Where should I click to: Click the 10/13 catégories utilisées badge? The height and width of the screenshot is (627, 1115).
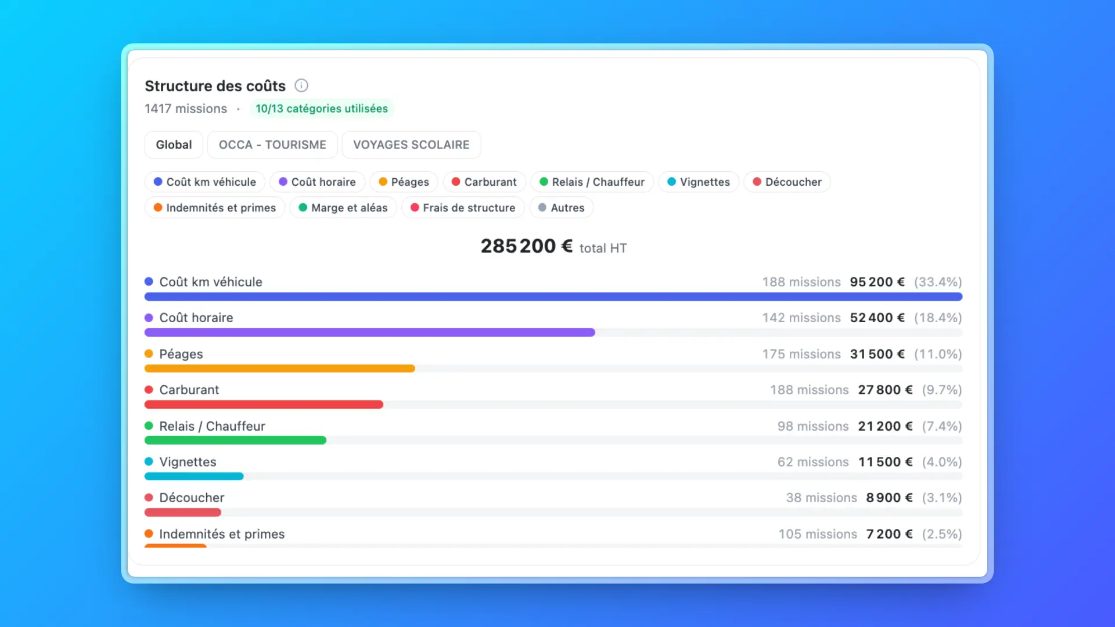click(322, 109)
